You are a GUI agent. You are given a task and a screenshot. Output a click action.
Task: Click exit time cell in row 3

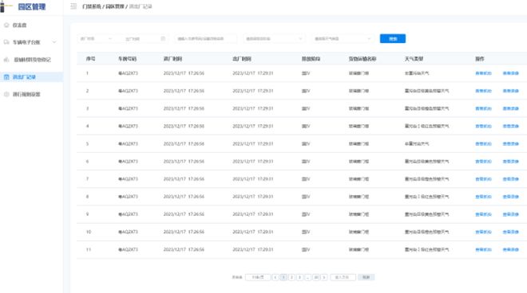[253, 108]
